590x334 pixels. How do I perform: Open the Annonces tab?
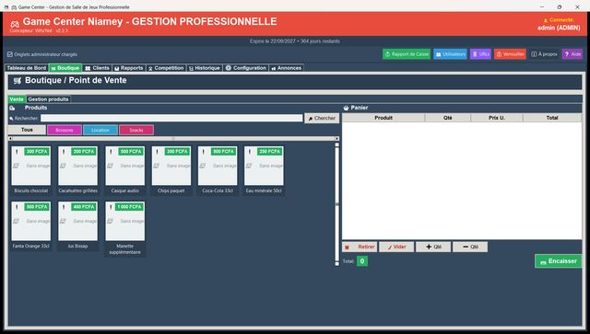(287, 68)
